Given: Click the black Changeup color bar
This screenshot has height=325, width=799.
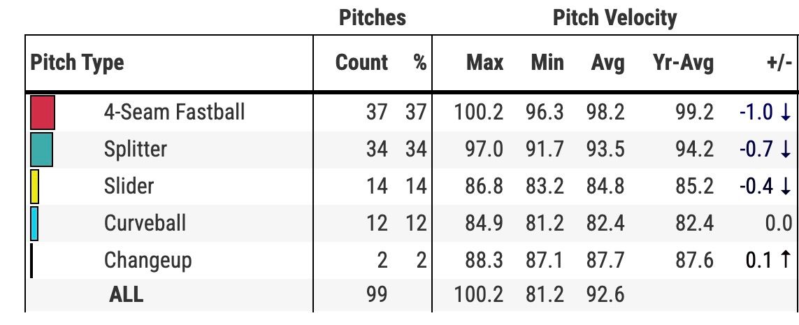Looking at the screenshot, I should pos(31,261).
